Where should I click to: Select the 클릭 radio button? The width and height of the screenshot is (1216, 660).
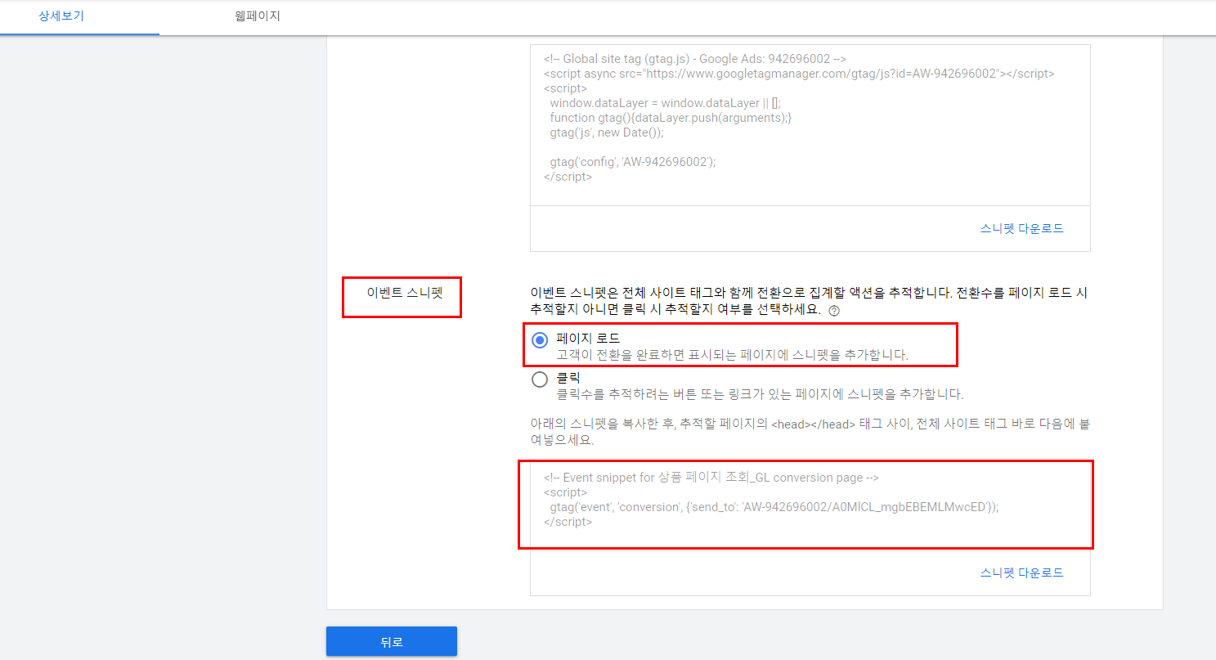(540, 379)
